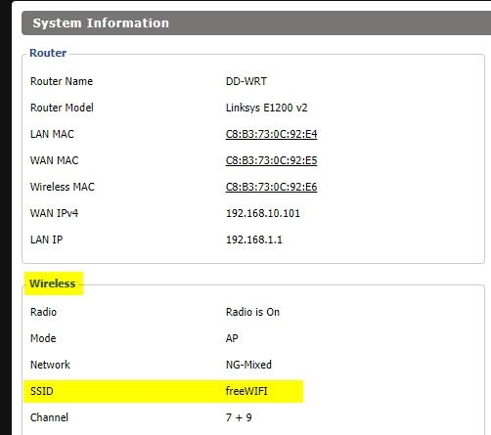
Task: Select the 192.168.10.101 WAN address
Action: [x=263, y=213]
